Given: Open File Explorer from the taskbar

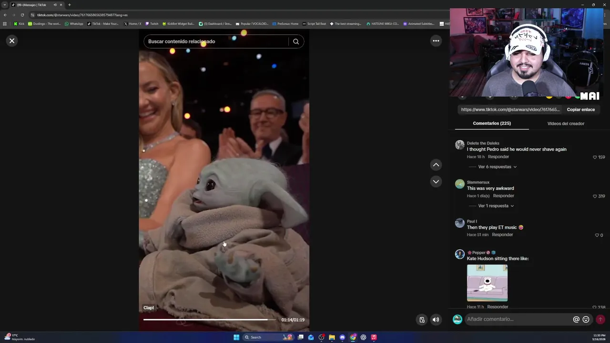Looking at the screenshot, I should point(332,337).
